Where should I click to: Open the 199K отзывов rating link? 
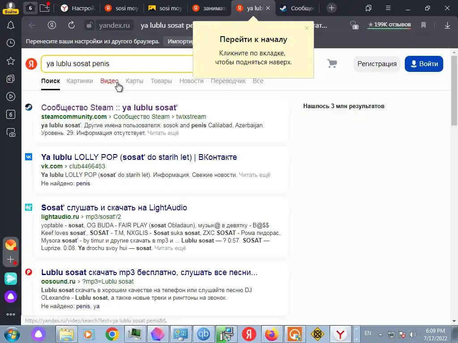[x=390, y=25]
